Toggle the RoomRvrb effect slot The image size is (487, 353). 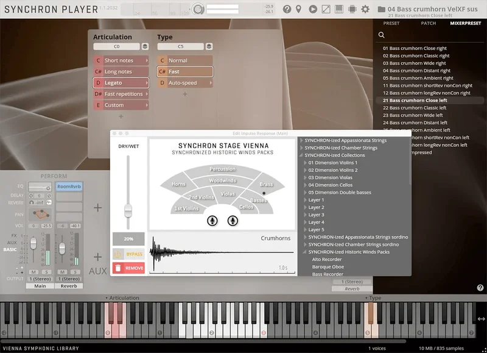(x=69, y=187)
